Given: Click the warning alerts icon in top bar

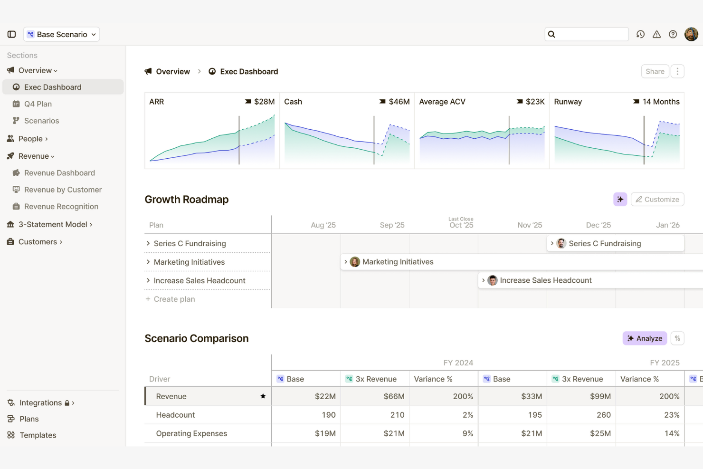Looking at the screenshot, I should click(656, 34).
